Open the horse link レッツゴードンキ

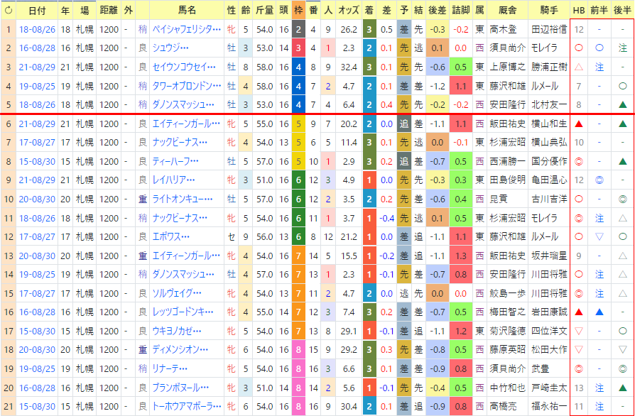pos(183,312)
